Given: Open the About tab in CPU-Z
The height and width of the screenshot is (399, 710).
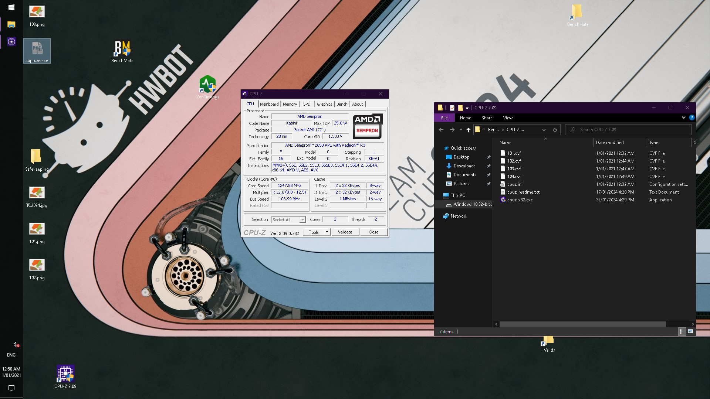Looking at the screenshot, I should pyautogui.click(x=358, y=104).
